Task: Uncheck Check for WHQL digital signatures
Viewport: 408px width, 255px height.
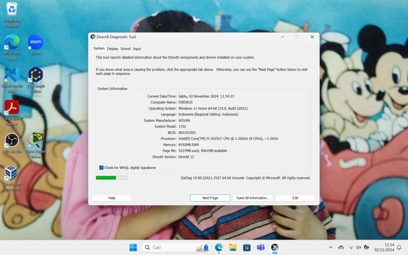Action: [x=101, y=168]
